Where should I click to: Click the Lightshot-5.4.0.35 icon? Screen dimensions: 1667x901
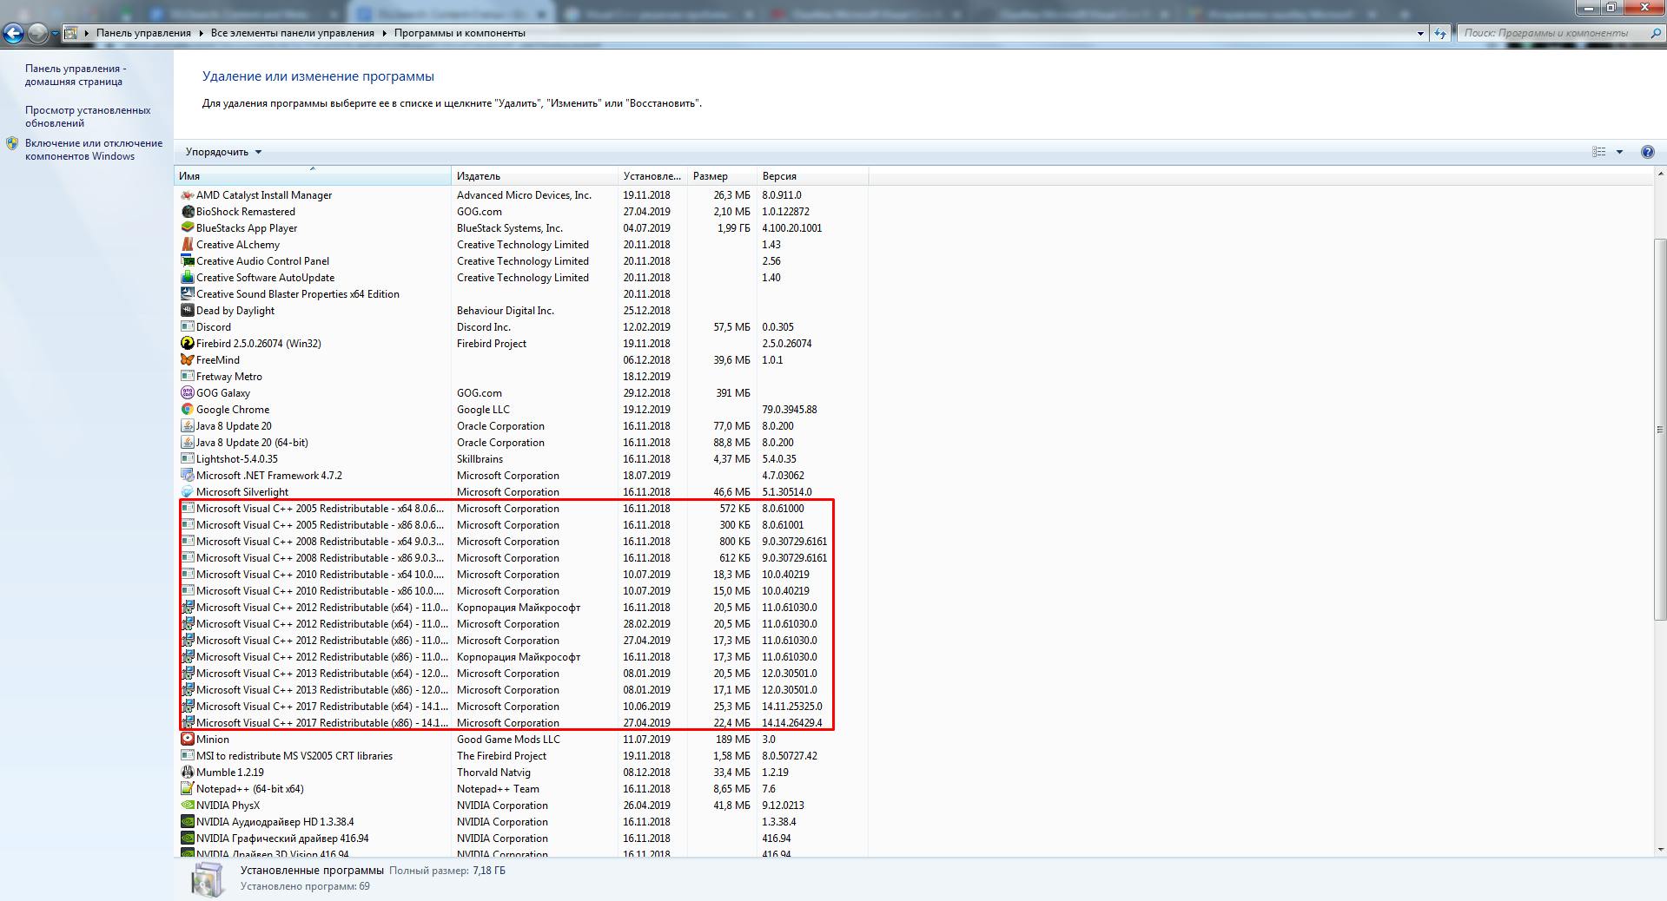(x=188, y=459)
